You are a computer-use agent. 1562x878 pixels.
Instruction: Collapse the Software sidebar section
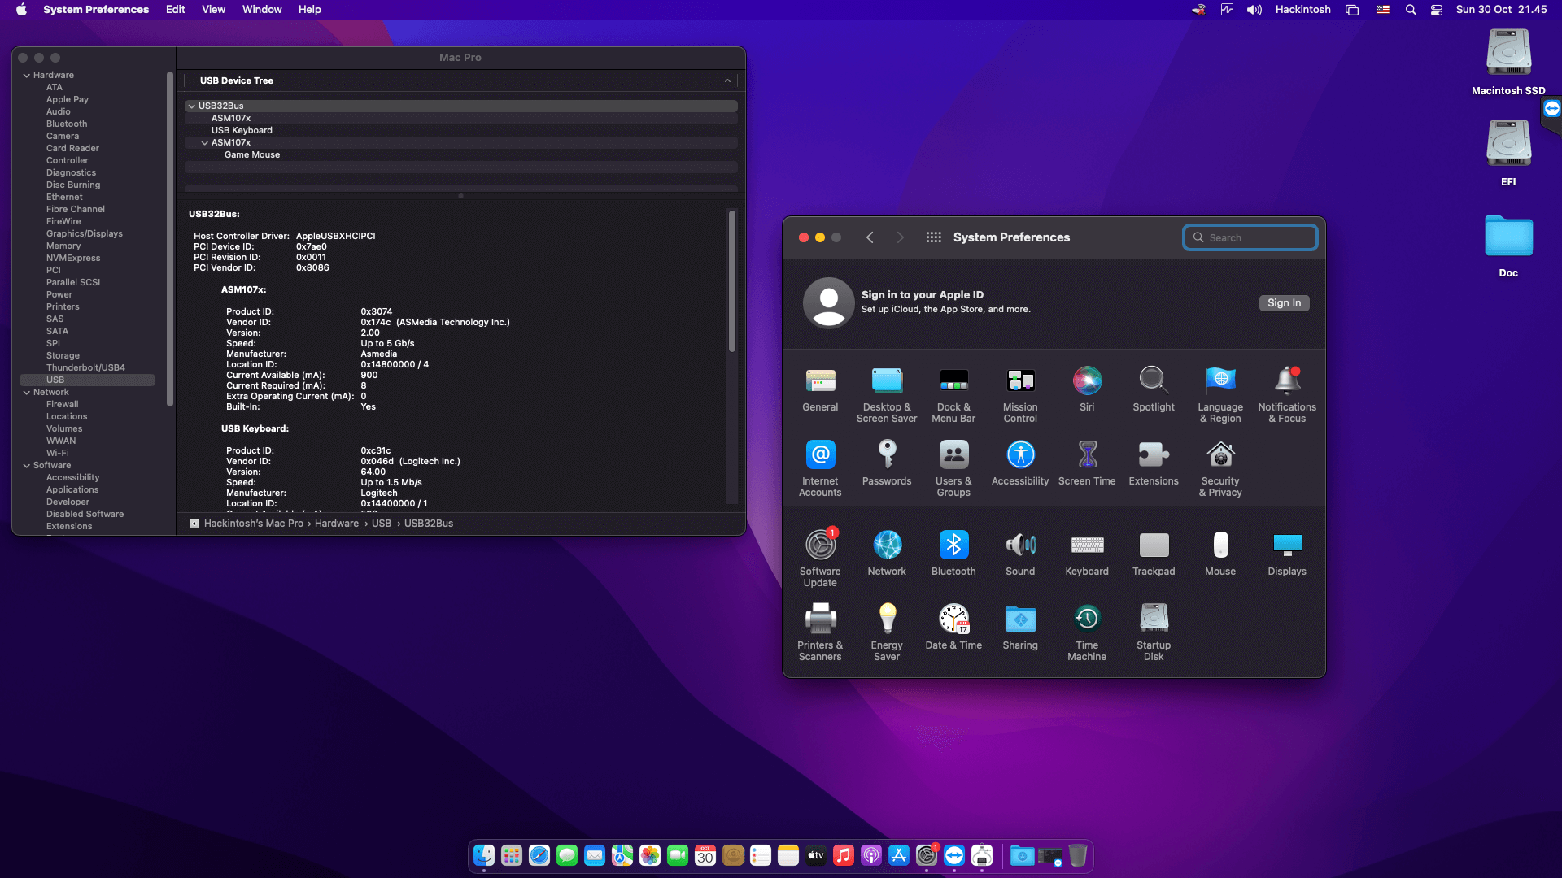point(27,466)
